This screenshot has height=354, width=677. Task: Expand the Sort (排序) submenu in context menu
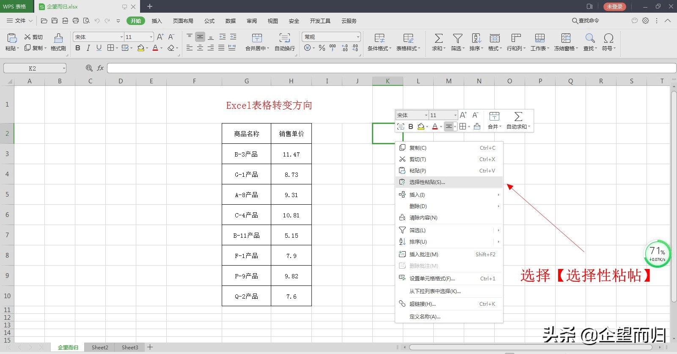(x=498, y=242)
